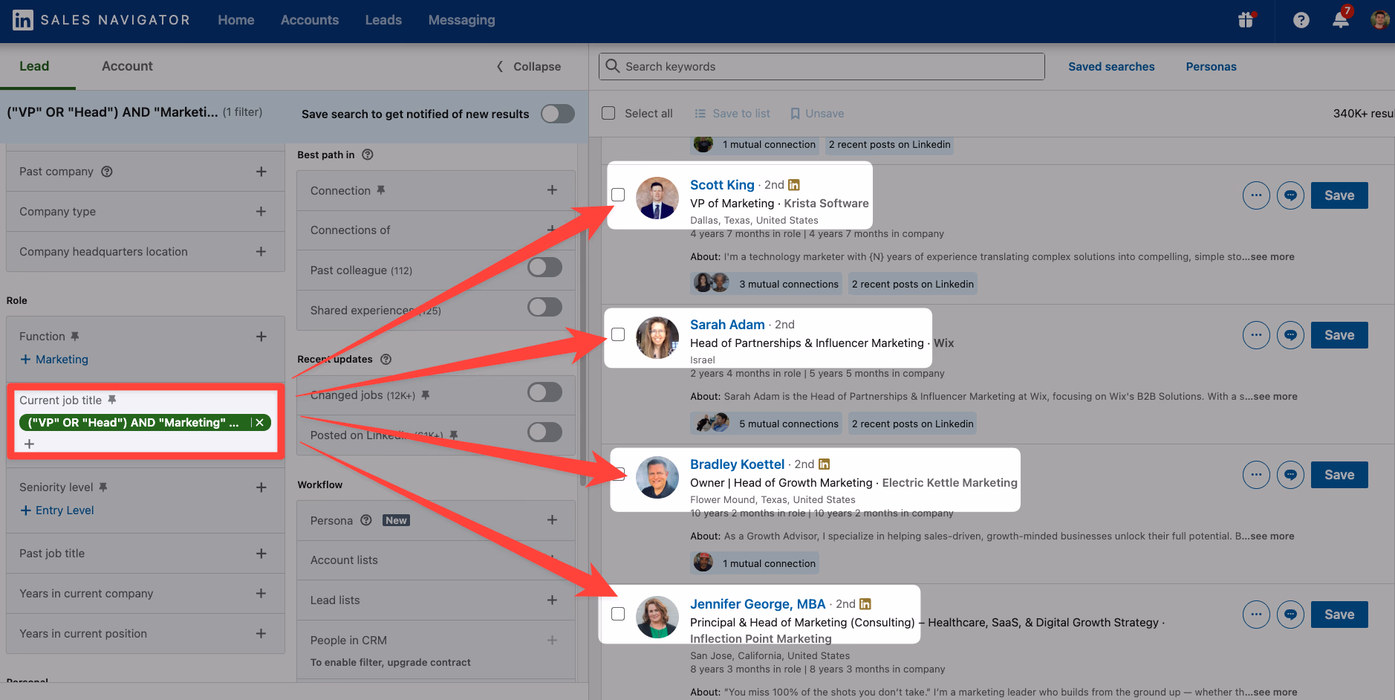Add Entry Level seniority suggestion
The image size is (1395, 700).
57,511
